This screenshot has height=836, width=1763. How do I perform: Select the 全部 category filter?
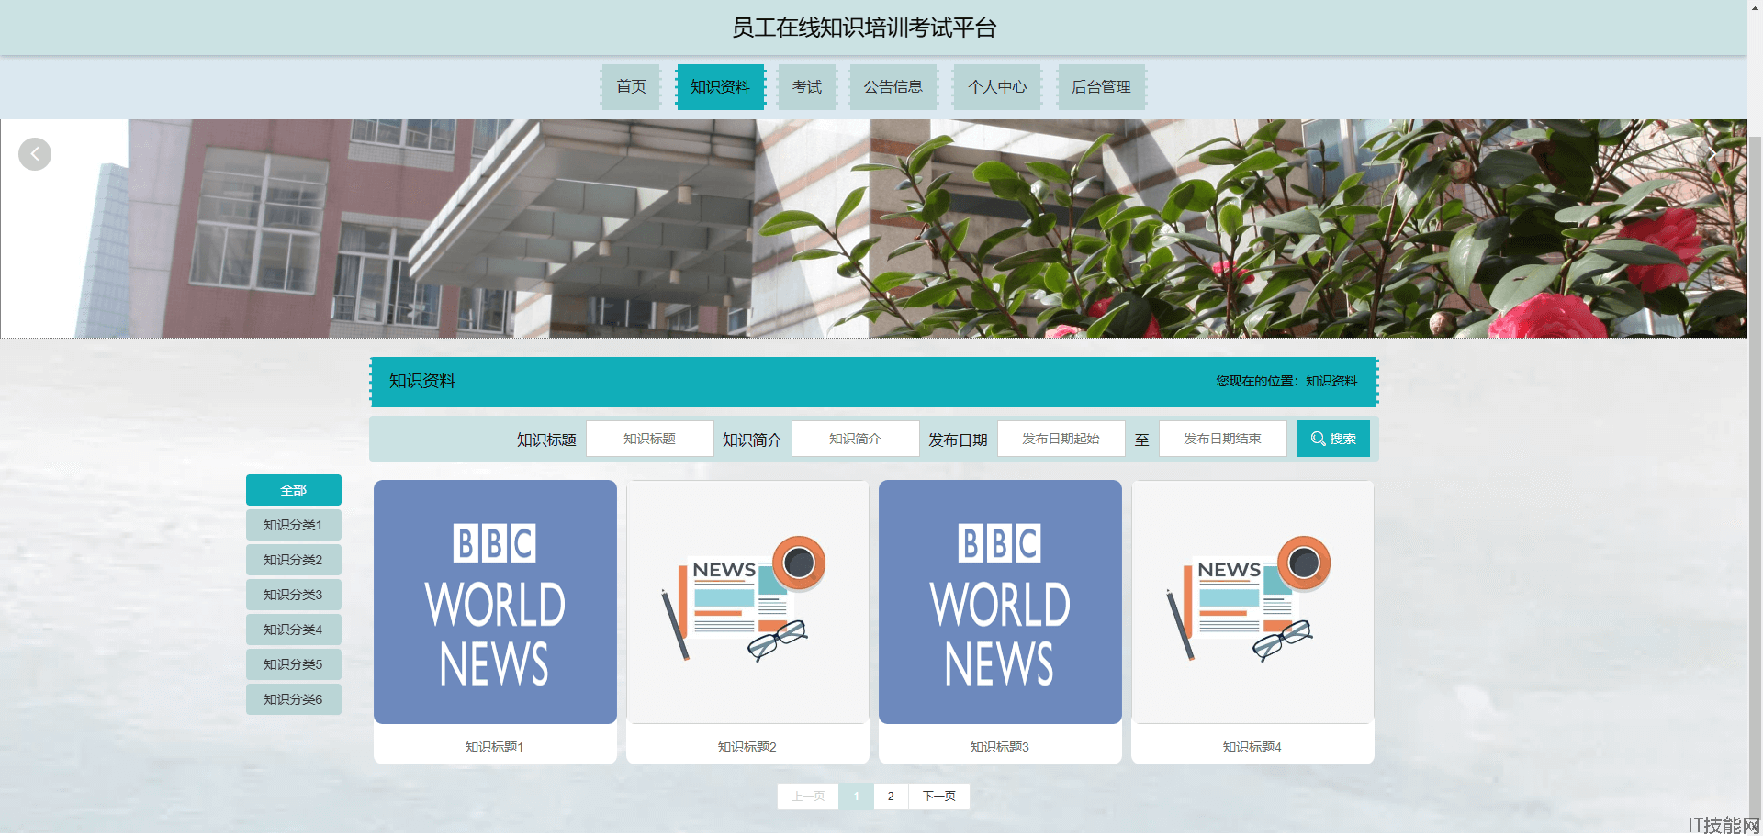point(294,490)
